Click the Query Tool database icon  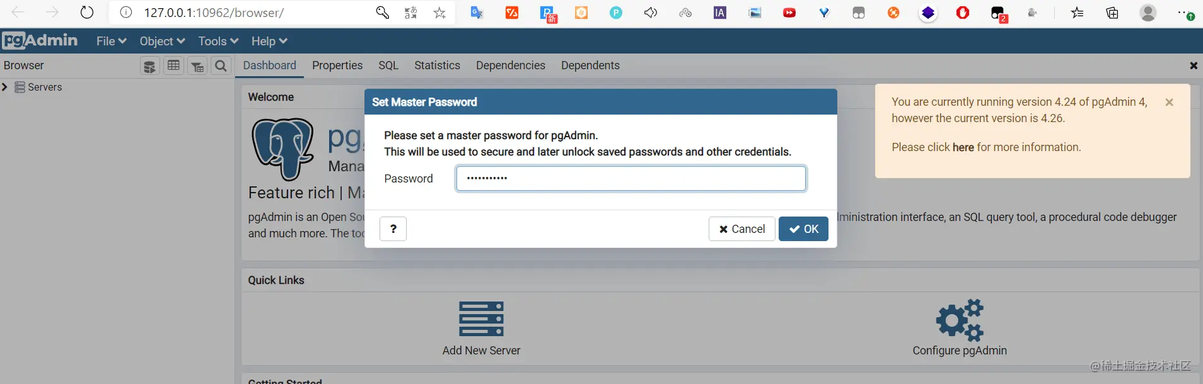pyautogui.click(x=149, y=66)
